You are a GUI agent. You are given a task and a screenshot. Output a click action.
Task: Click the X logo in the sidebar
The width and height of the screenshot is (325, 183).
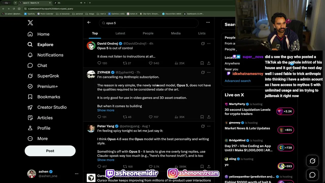30,23
